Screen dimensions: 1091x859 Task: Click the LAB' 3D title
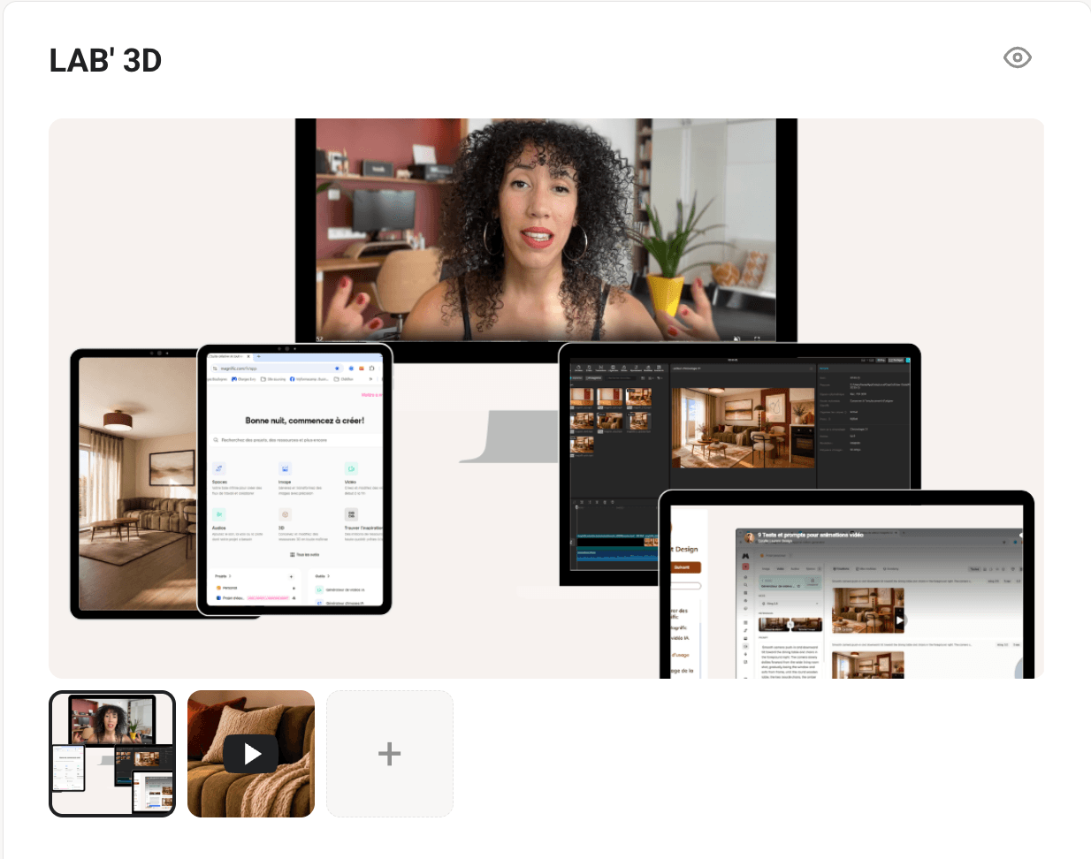[x=106, y=61]
